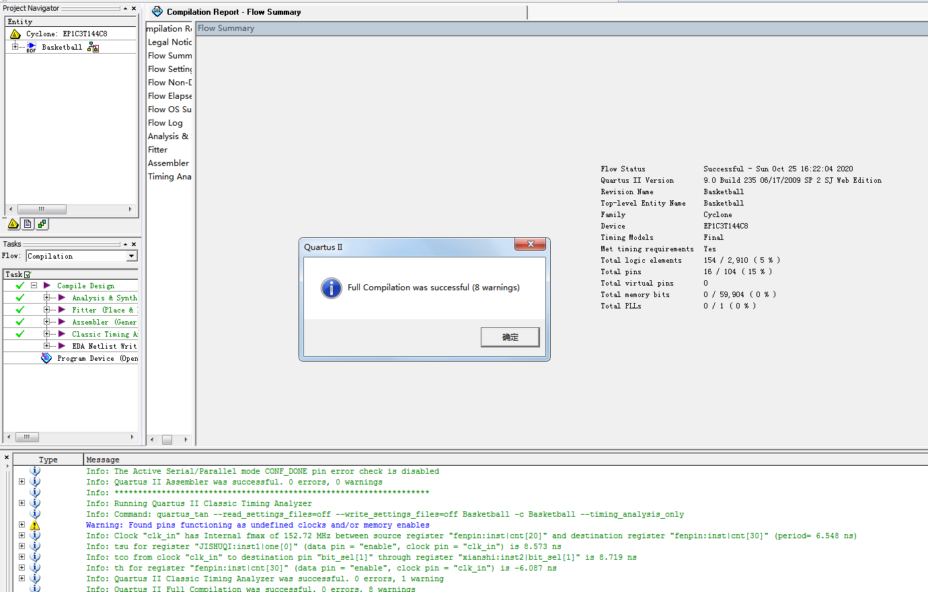This screenshot has width=928, height=592.
Task: Select Flow Elapsed Time in report tree
Action: click(169, 95)
